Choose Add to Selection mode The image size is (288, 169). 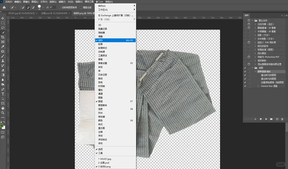point(28,8)
